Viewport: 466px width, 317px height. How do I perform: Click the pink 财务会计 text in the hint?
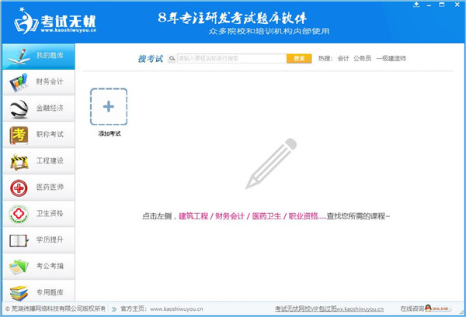[x=230, y=216]
